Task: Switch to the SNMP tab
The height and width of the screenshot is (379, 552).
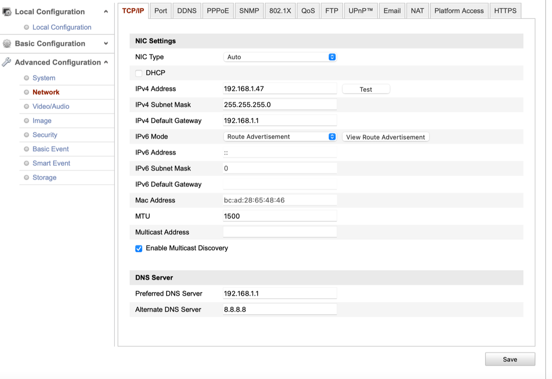Action: (249, 11)
